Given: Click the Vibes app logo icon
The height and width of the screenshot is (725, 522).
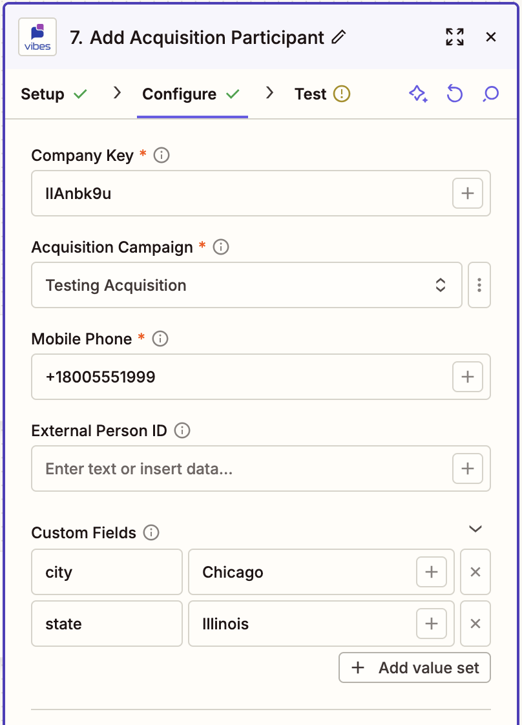Looking at the screenshot, I should (37, 37).
